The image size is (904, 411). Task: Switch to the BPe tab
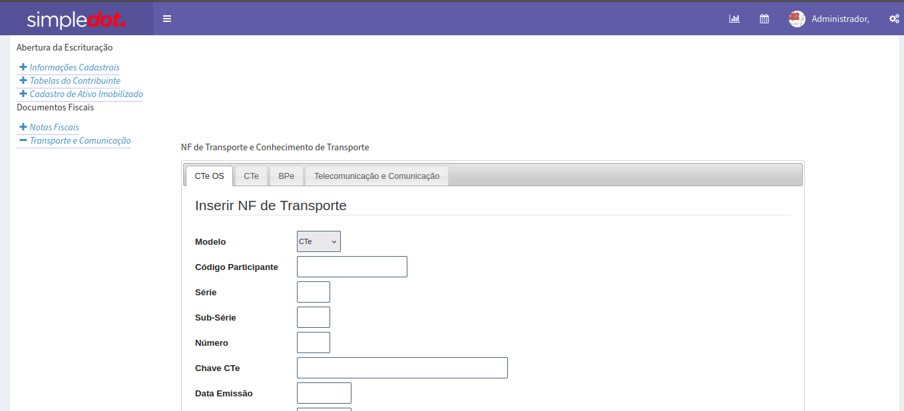click(x=286, y=176)
